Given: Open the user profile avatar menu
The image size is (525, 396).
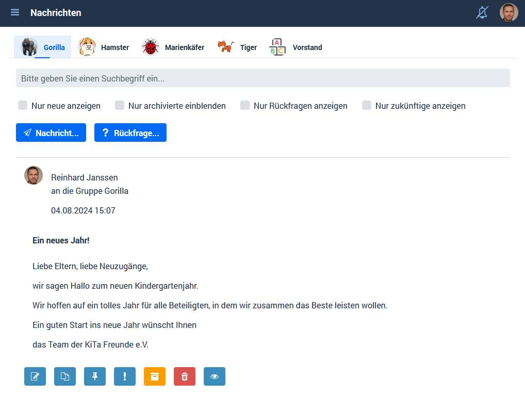Looking at the screenshot, I should (x=508, y=12).
